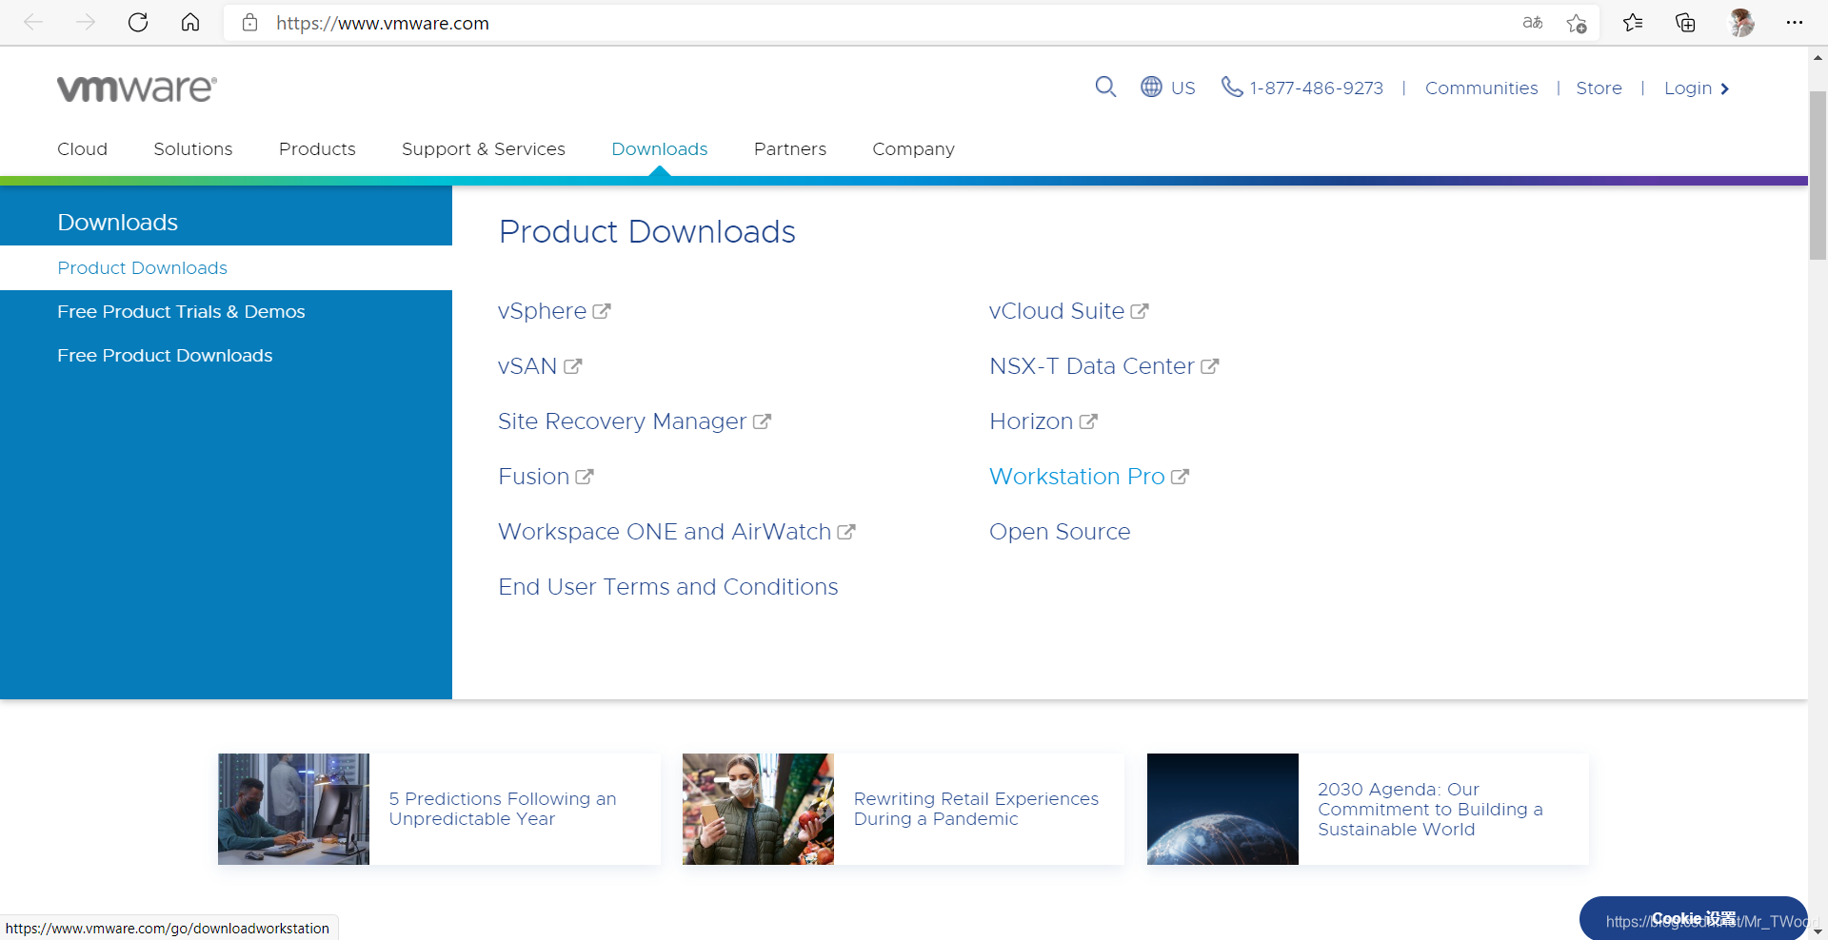Go to browser home icon
This screenshot has width=1828, height=940.
(190, 22)
